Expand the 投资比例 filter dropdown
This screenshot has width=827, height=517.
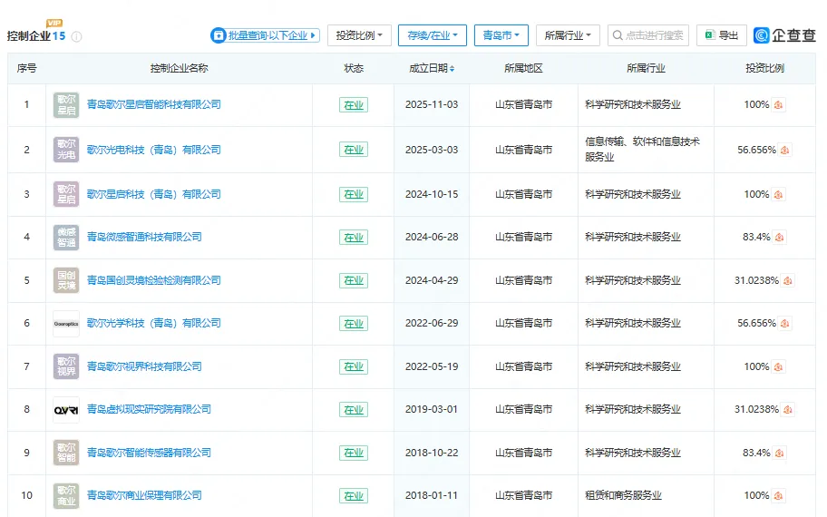pyautogui.click(x=358, y=35)
